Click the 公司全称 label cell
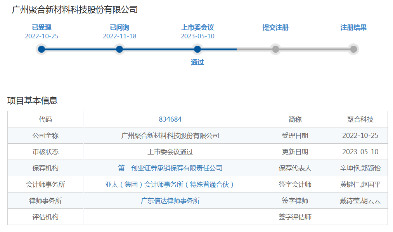393x232 pixels. coord(45,136)
